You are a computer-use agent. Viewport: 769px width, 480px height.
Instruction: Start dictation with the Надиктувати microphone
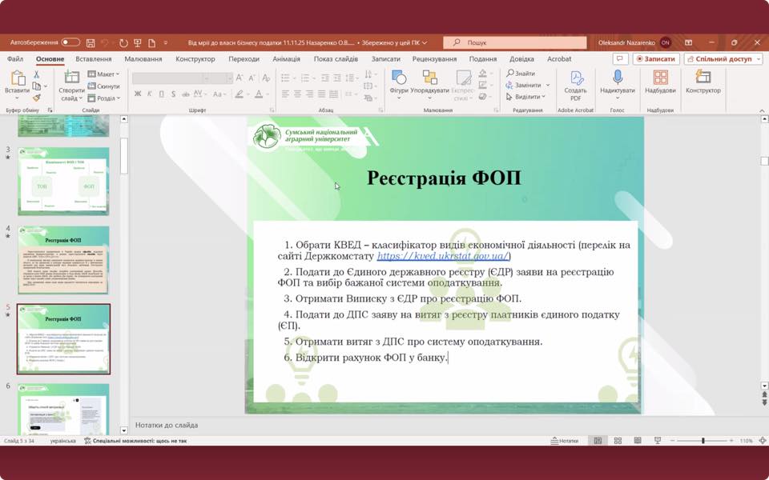click(x=617, y=82)
